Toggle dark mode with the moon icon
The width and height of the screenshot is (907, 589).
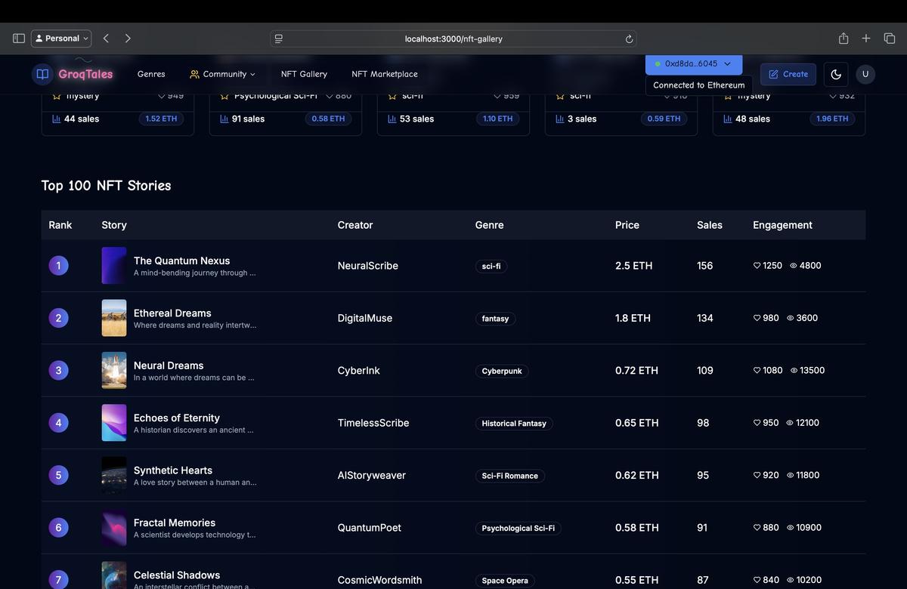(835, 74)
